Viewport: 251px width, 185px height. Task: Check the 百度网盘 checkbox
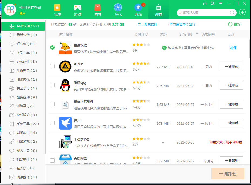(52, 160)
